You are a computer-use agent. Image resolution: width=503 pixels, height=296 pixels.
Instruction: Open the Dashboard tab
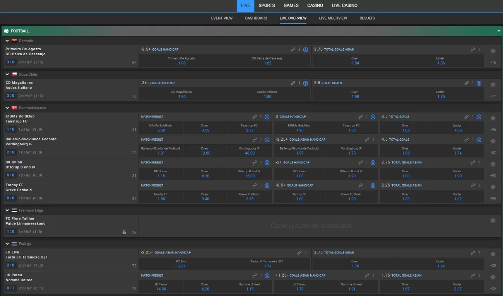(256, 18)
